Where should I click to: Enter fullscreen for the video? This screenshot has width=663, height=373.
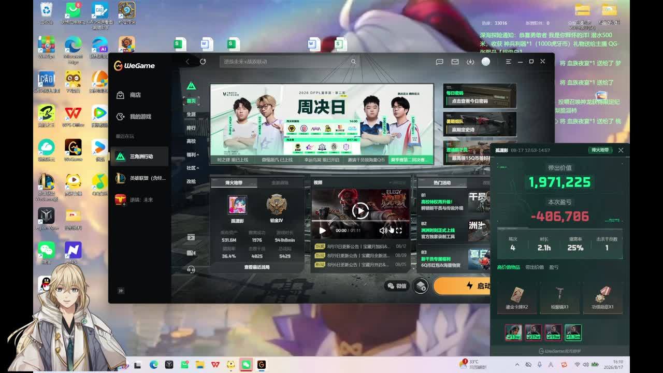[x=399, y=231]
